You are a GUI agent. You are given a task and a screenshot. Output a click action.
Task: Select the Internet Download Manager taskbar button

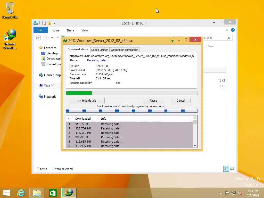69,193
